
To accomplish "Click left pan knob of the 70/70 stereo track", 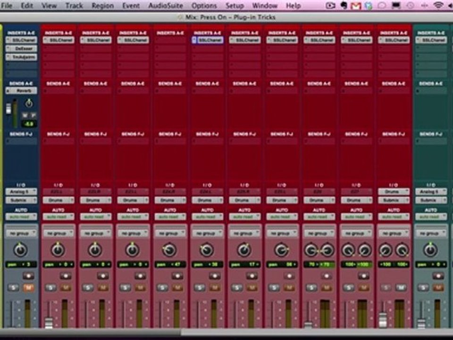I will pyautogui.click(x=311, y=250).
